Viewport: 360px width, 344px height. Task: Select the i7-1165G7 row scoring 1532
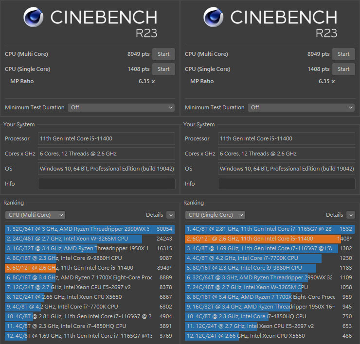[x=270, y=229]
